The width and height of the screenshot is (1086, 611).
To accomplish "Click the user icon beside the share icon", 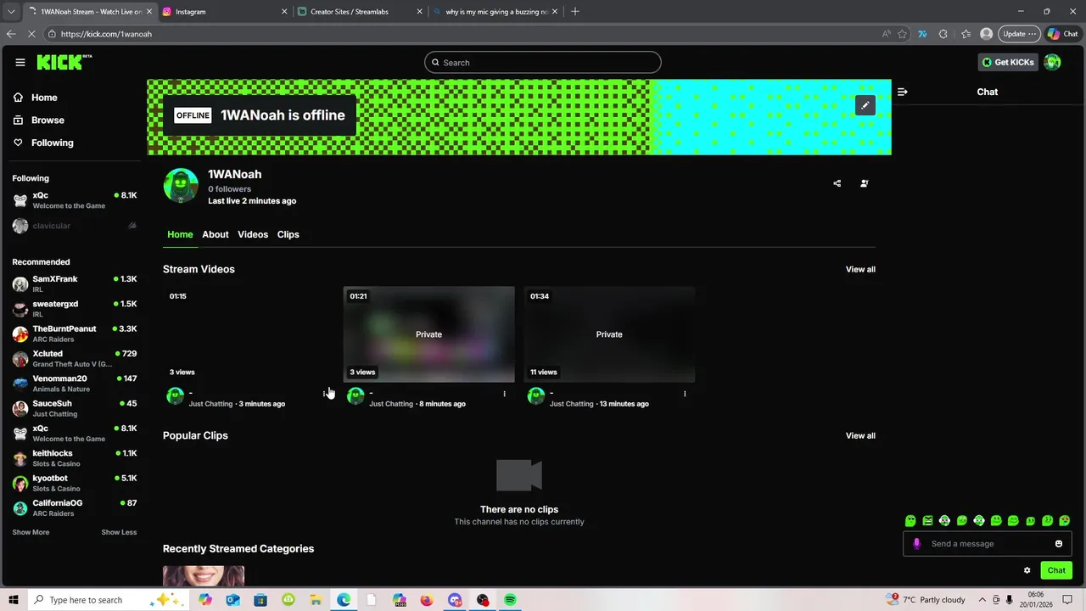I will [865, 183].
